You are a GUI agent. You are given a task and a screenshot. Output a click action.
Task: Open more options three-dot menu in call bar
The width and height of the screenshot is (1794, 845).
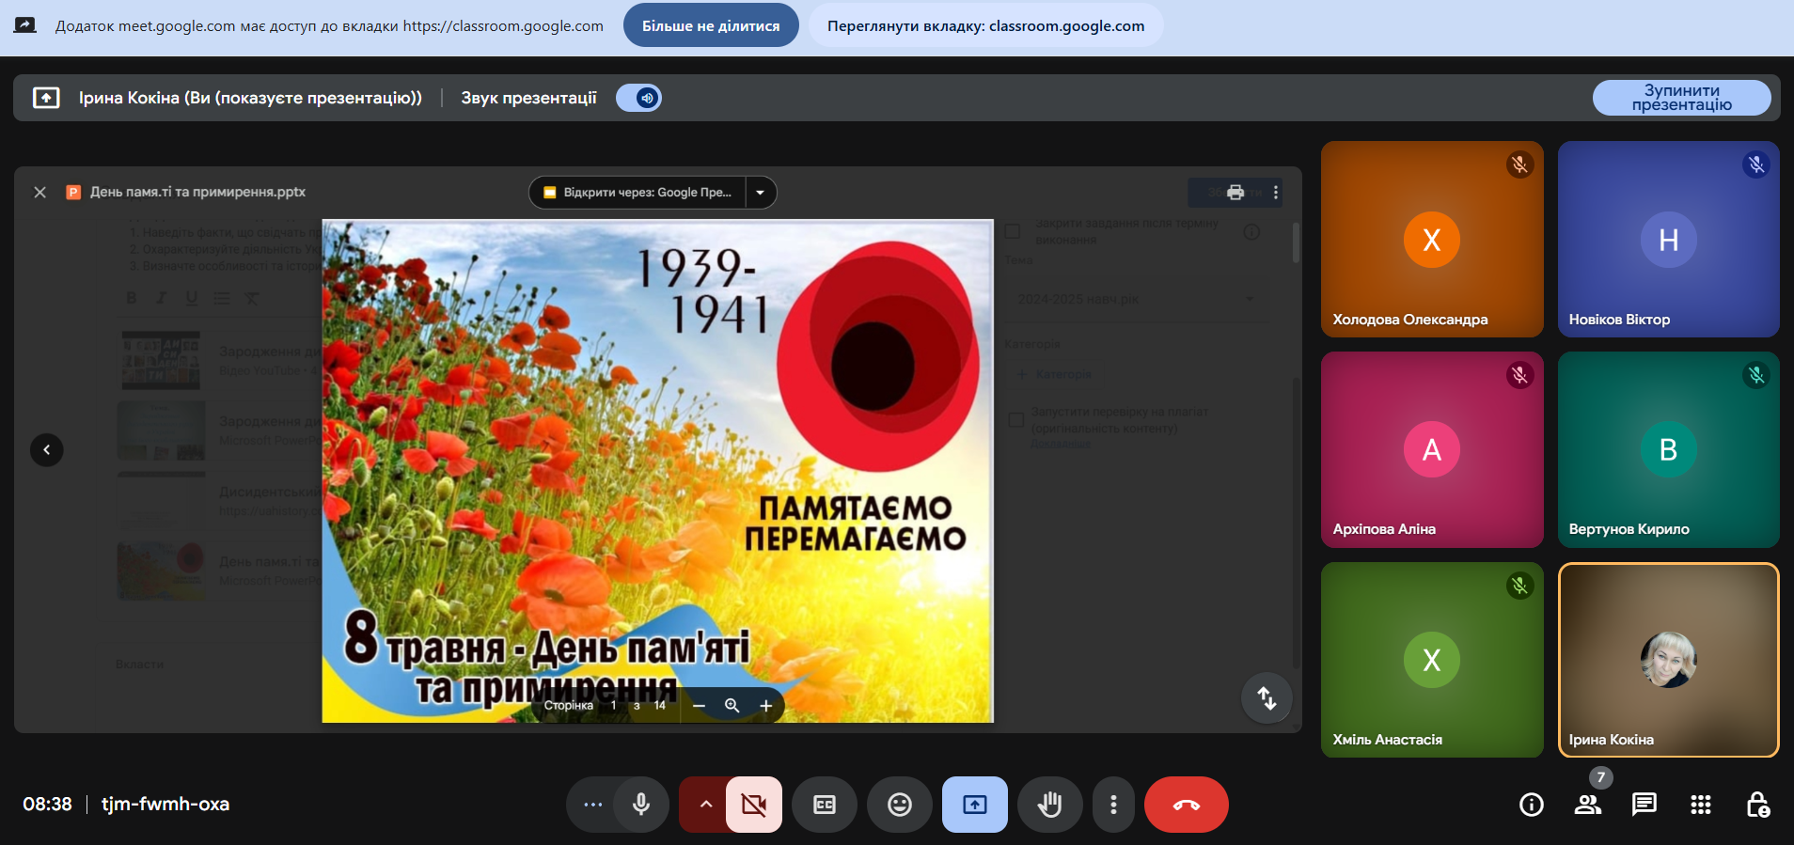point(1113,805)
